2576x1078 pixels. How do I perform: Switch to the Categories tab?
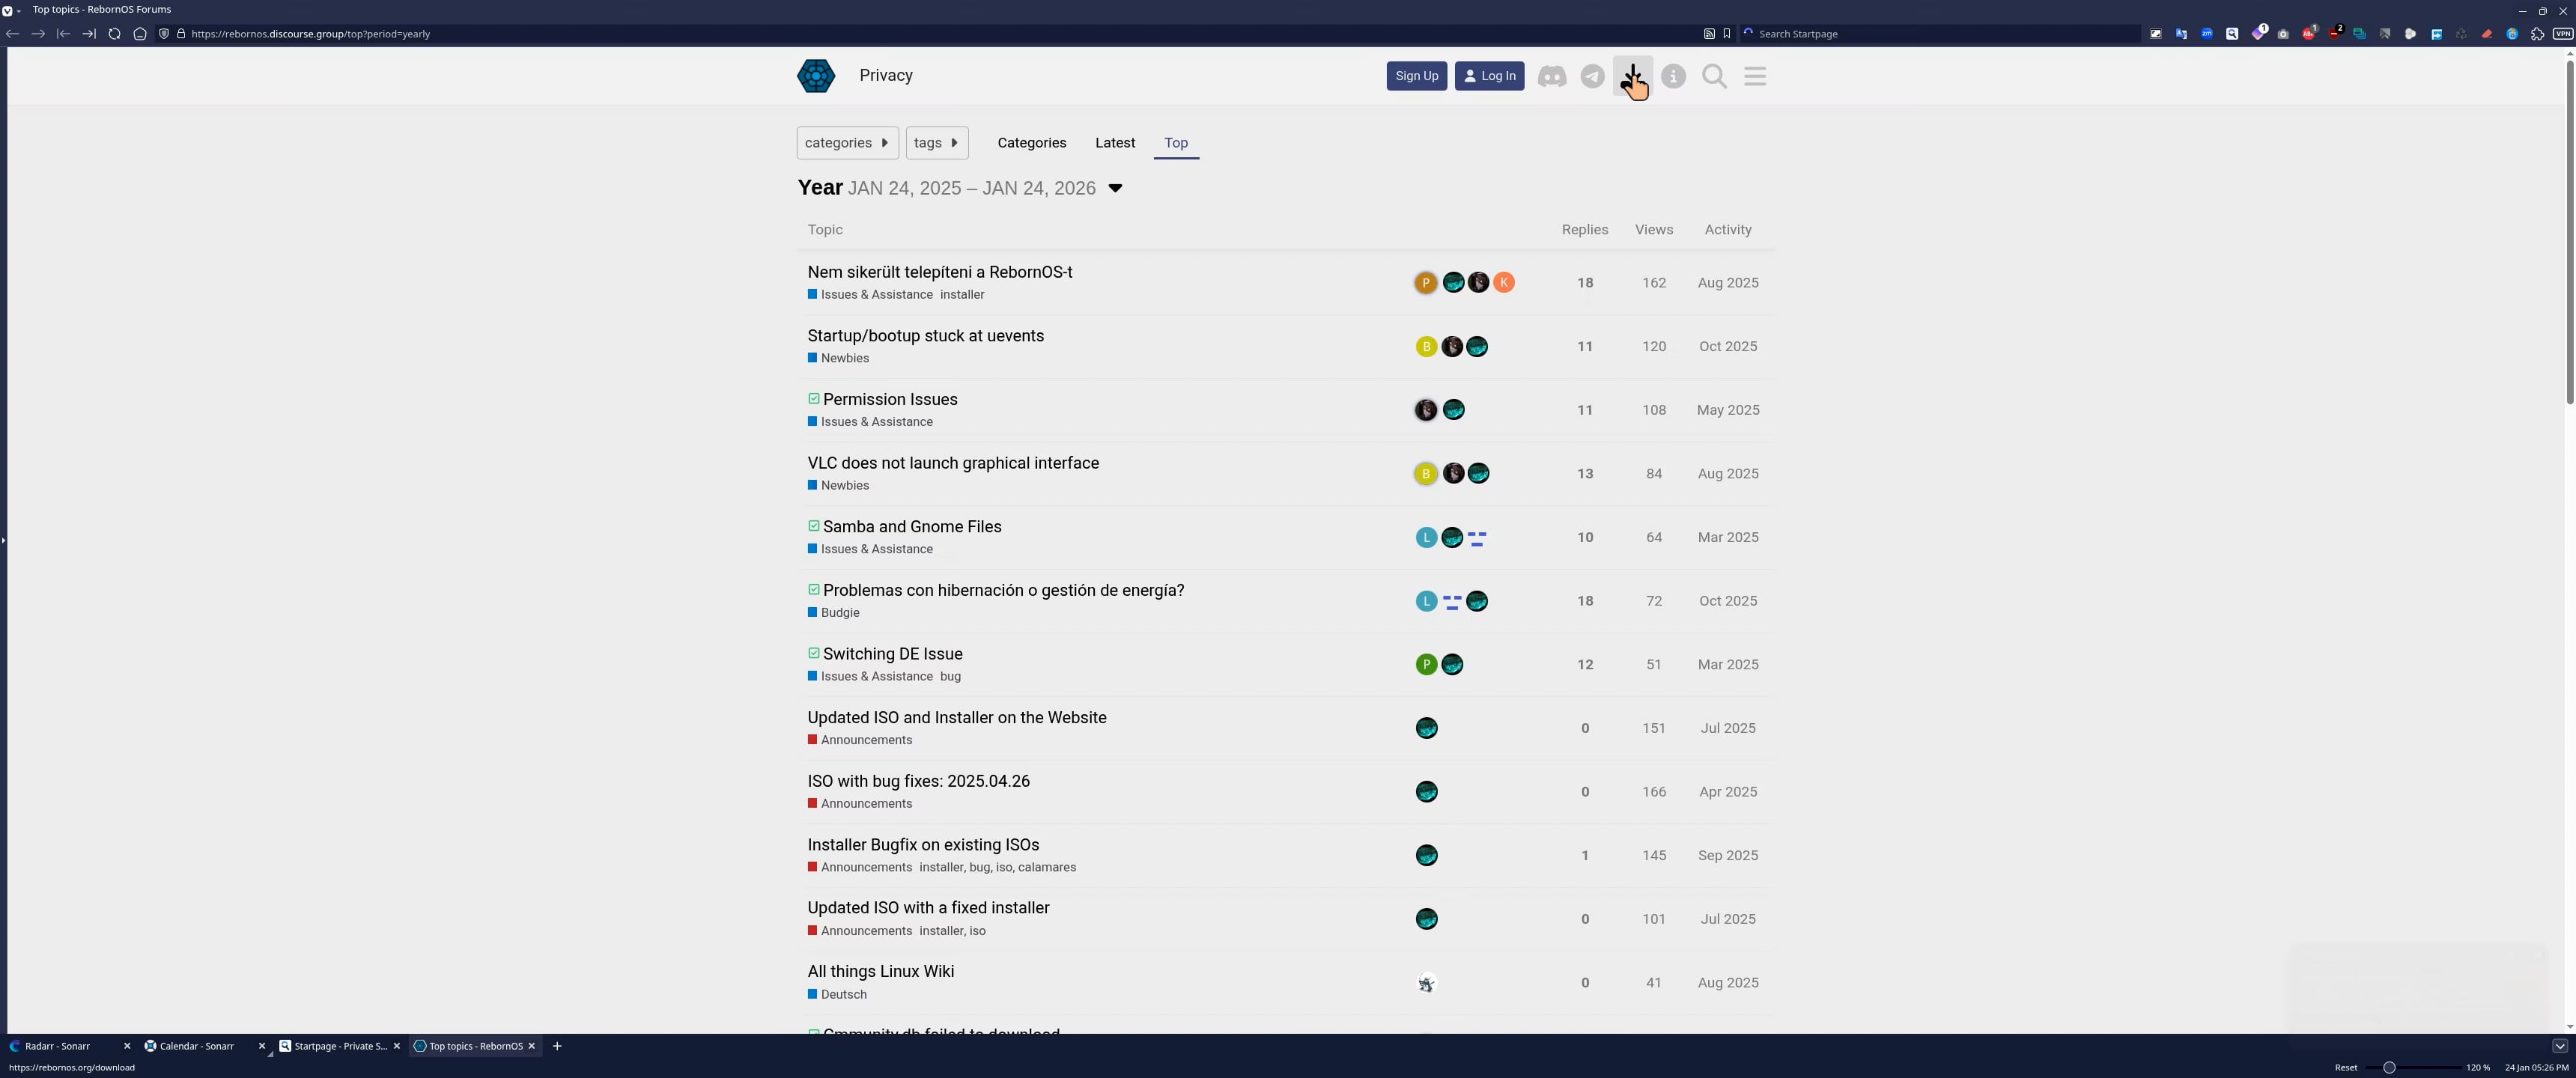(x=1031, y=143)
